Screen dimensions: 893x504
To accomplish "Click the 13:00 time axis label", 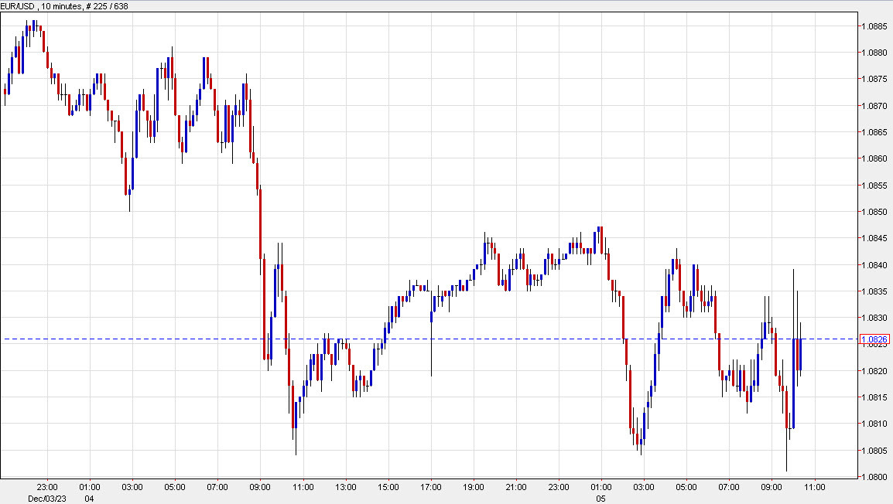I will 346,487.
